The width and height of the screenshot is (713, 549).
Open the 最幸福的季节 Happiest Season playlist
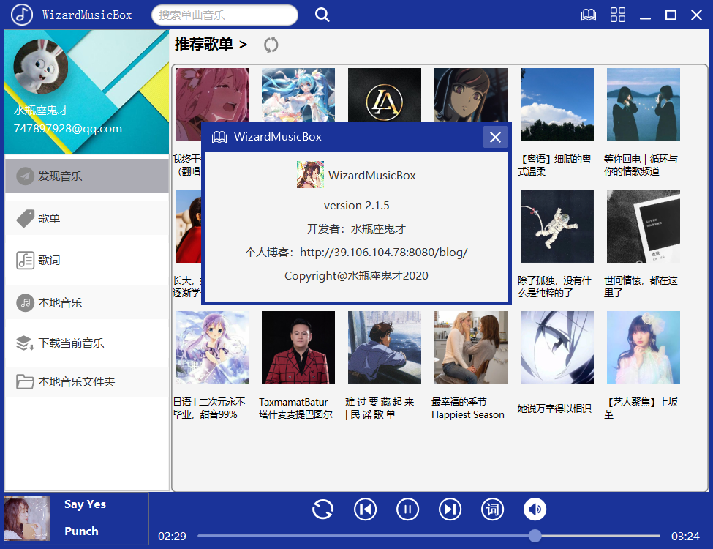click(x=470, y=347)
